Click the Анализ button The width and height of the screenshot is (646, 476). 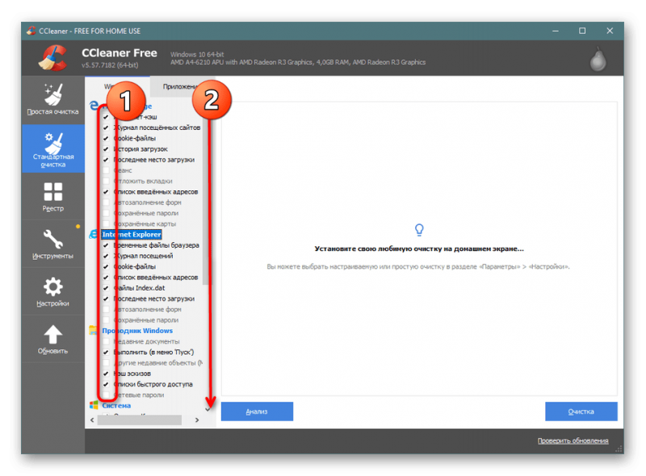[x=257, y=411]
